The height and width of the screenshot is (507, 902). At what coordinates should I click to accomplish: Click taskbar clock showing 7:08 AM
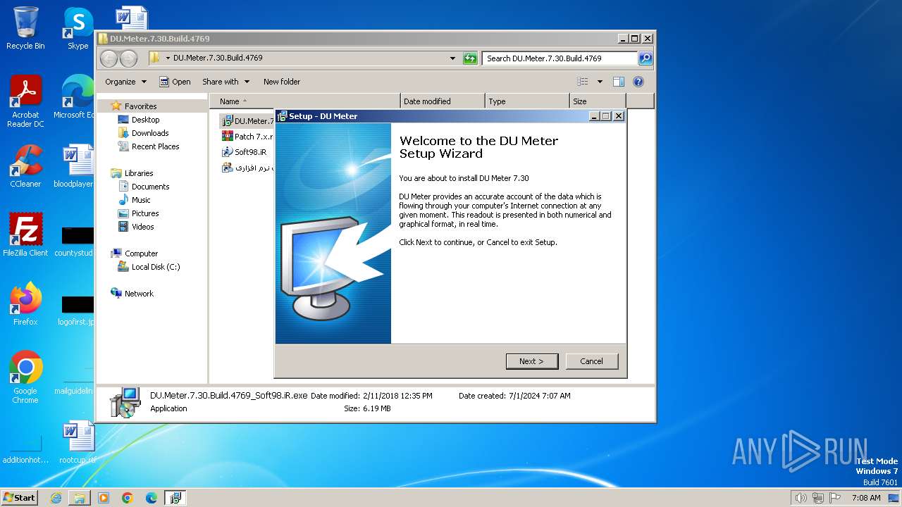tap(866, 498)
